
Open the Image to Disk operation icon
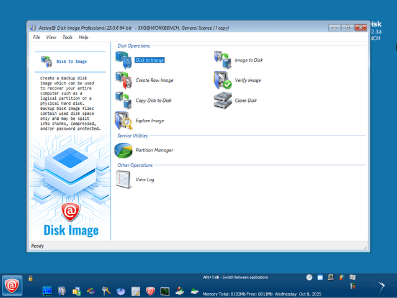pos(223,60)
